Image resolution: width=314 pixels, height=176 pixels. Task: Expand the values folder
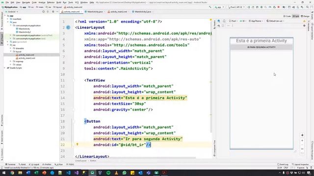tap(11, 65)
